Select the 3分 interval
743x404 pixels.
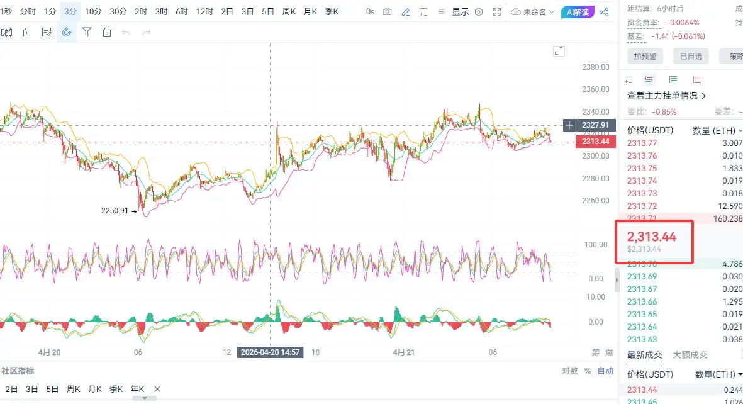(70, 11)
